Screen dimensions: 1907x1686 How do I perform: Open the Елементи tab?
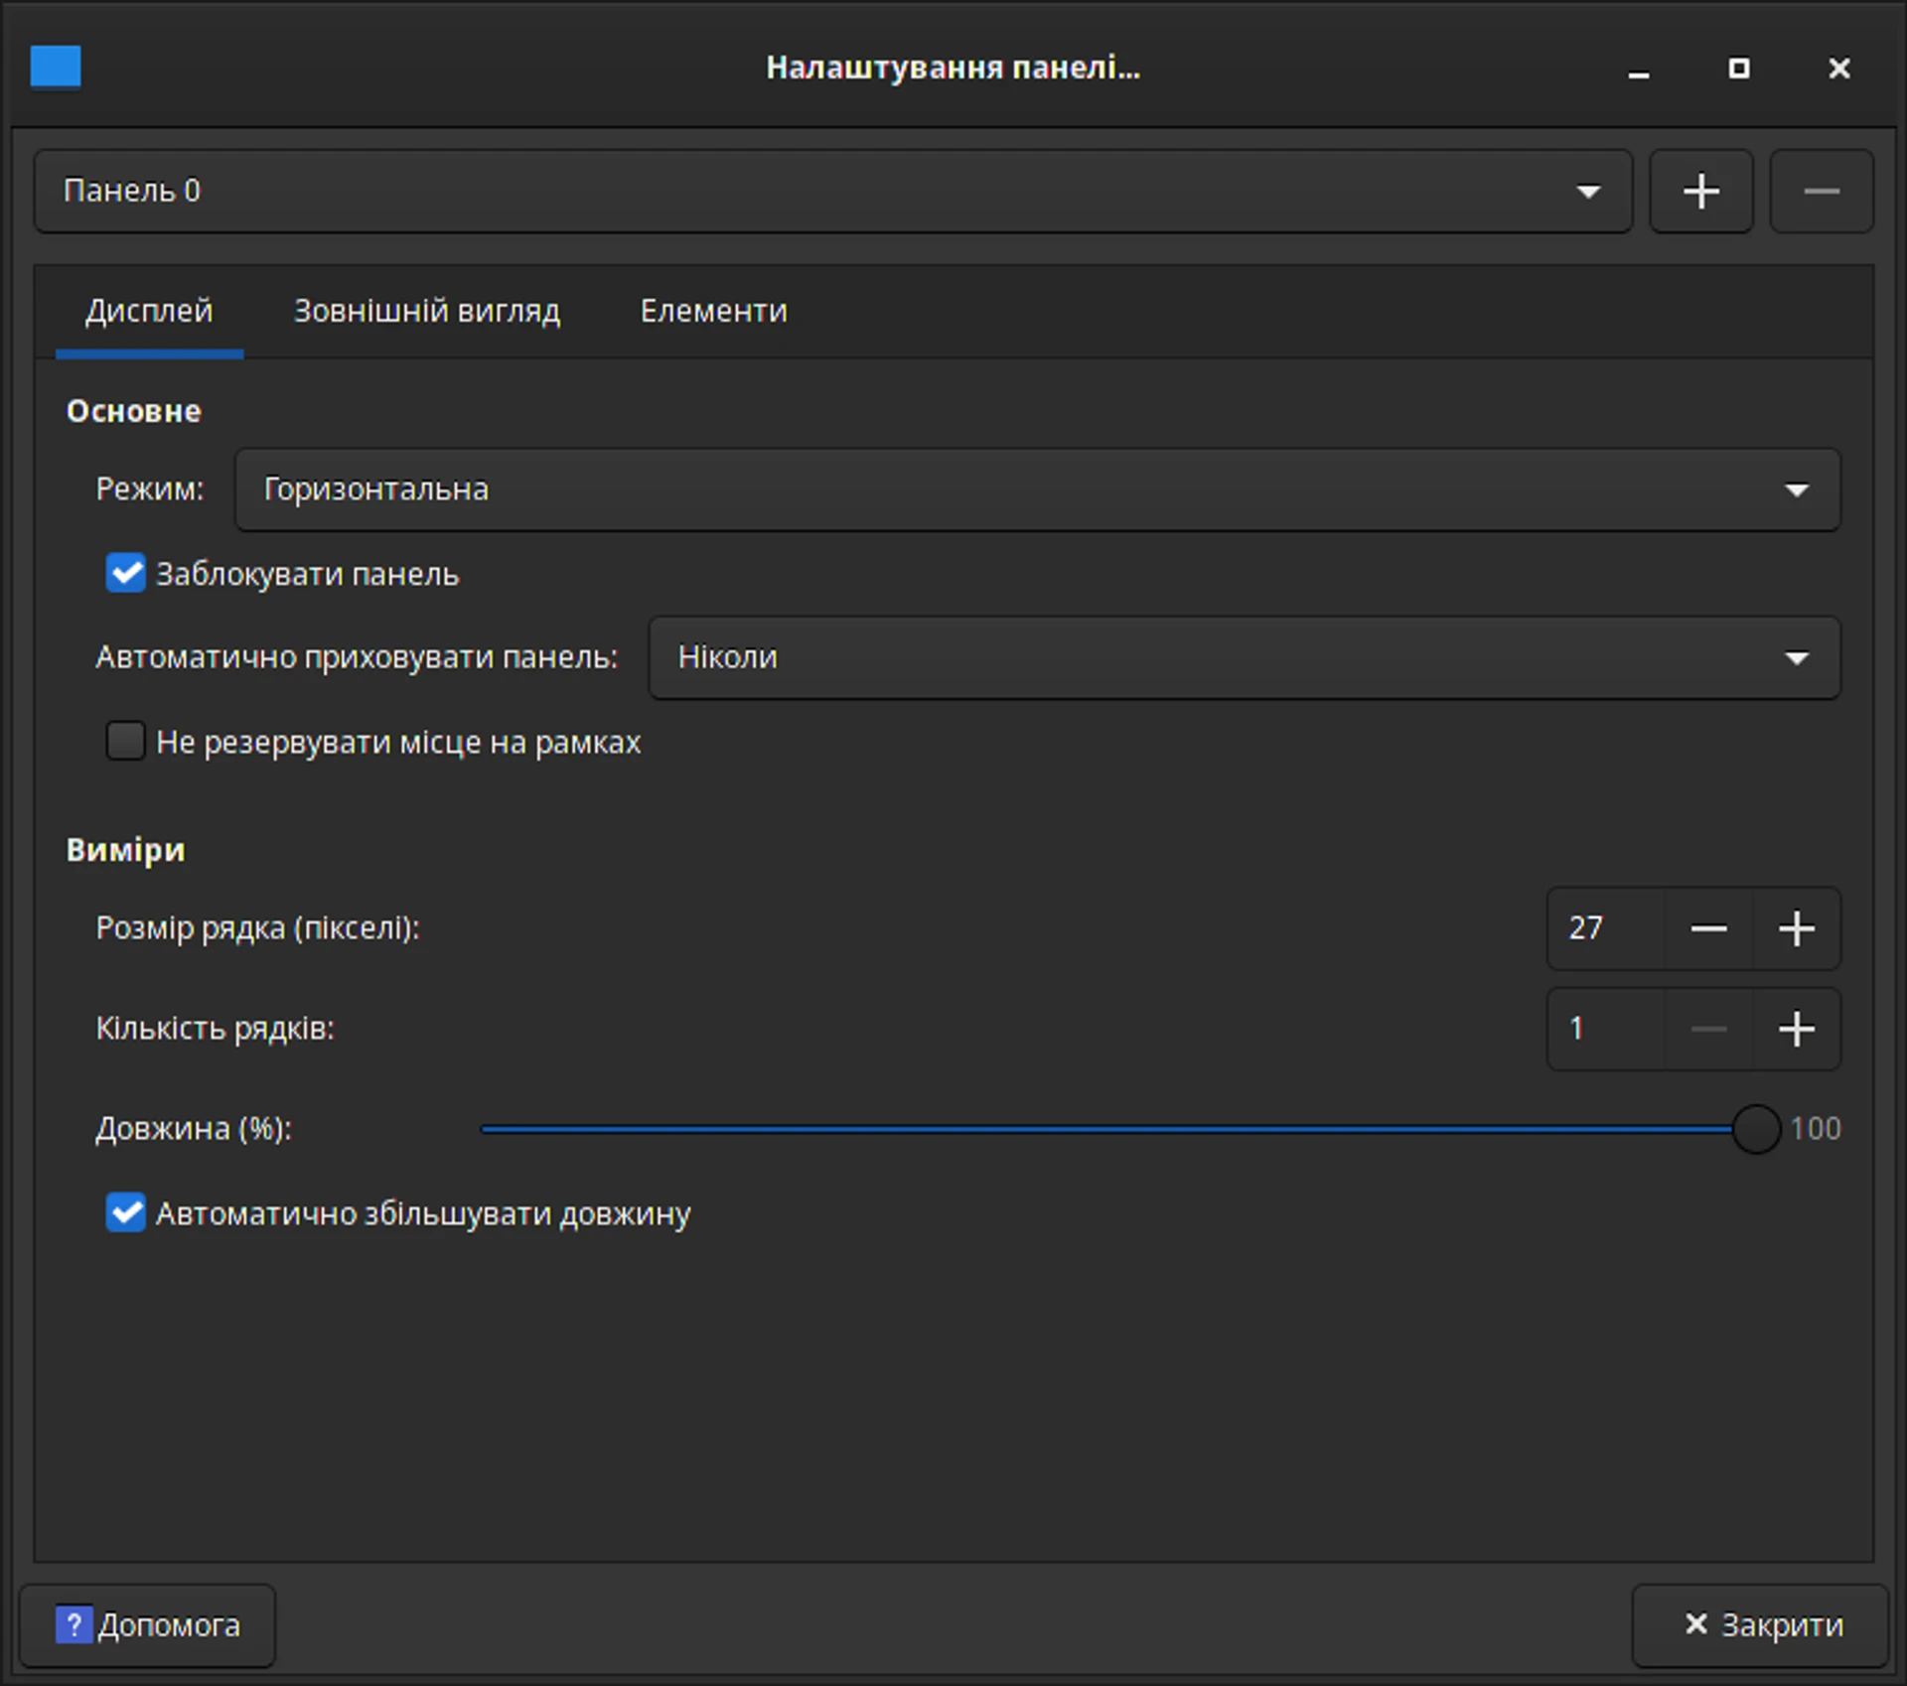coord(713,311)
